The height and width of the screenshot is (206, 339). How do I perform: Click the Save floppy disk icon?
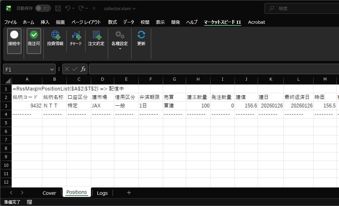(x=58, y=8)
